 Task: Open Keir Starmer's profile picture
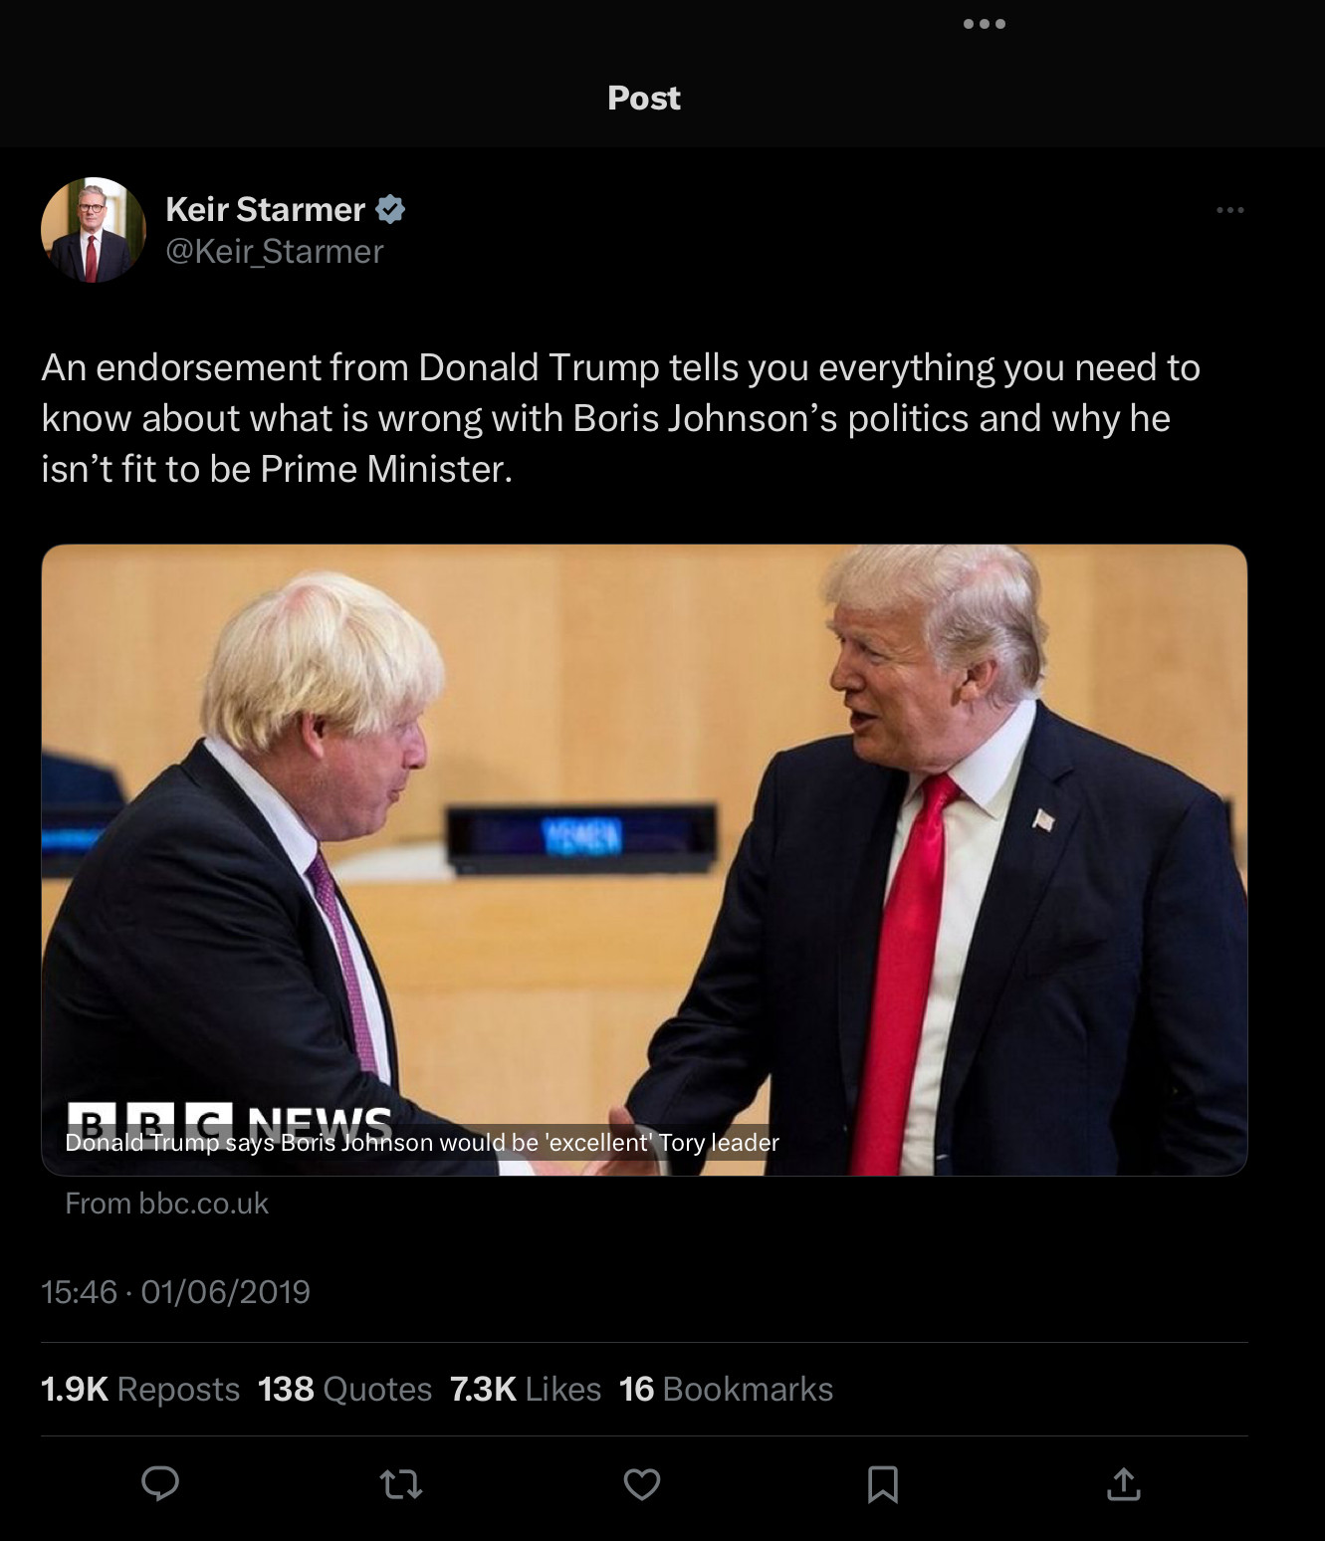tap(93, 230)
